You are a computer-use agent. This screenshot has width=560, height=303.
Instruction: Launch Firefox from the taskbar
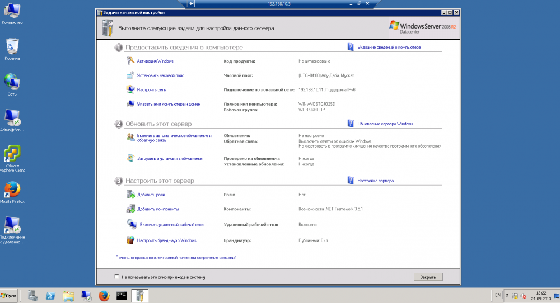point(104,296)
